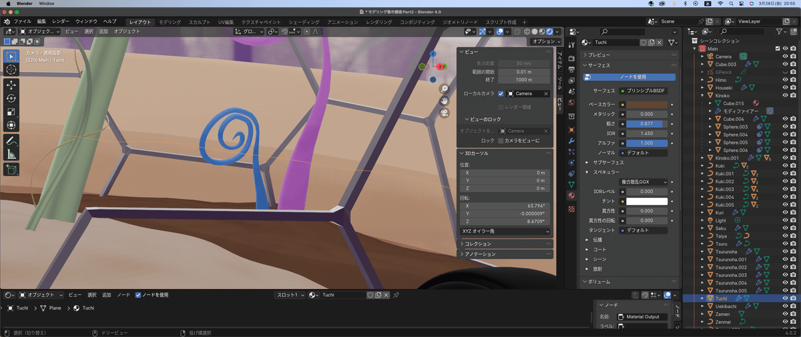Select the Transform tool
The image size is (801, 337).
(x=11, y=125)
